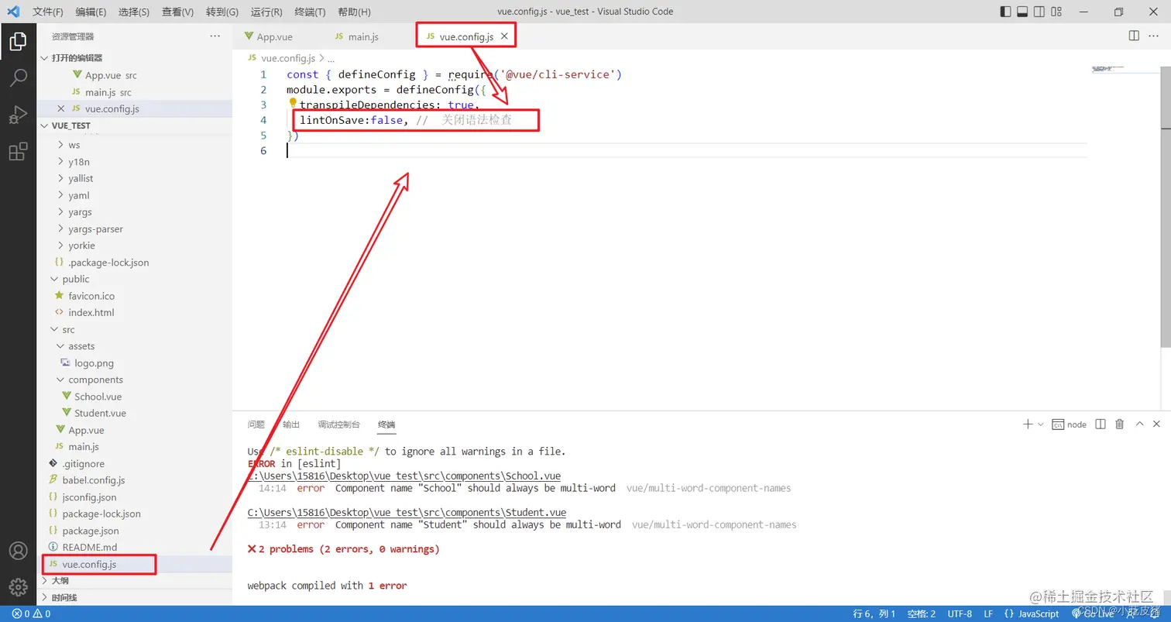The width and height of the screenshot is (1171, 622).
Task: Click the lightbulb code action icon
Action: pos(294,104)
